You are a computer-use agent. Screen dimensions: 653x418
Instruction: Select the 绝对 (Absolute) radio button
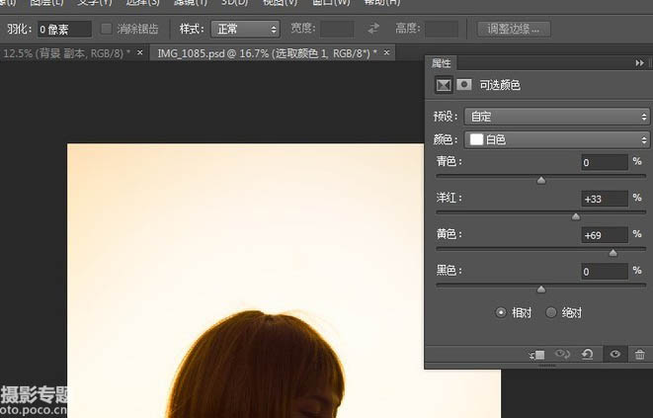pyautogui.click(x=551, y=312)
